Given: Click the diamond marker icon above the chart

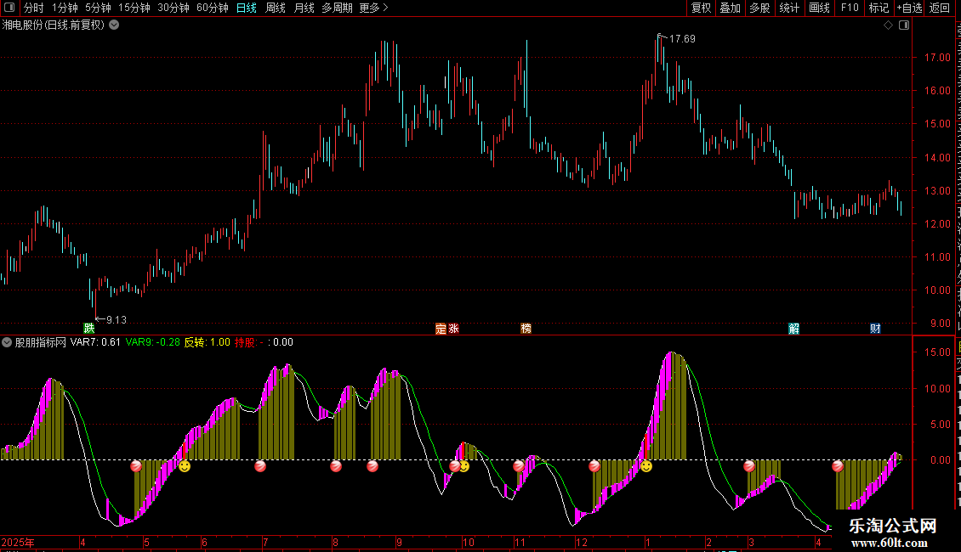Looking at the screenshot, I should (x=888, y=25).
